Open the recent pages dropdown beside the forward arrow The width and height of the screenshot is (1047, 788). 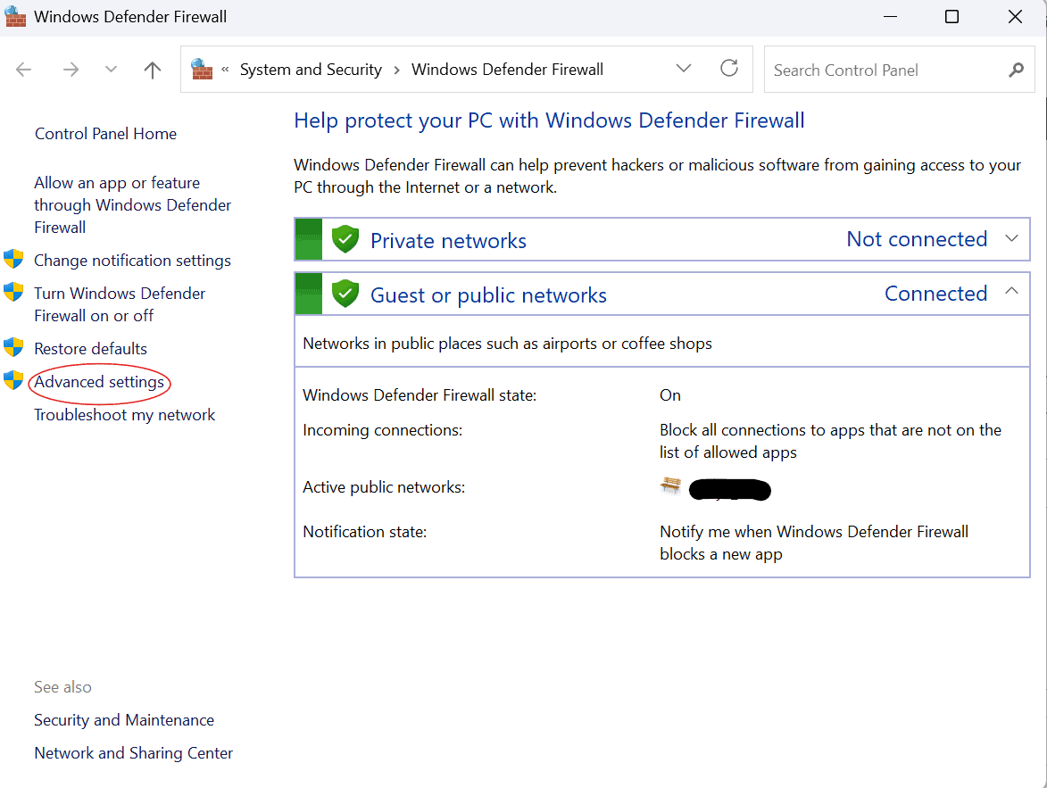click(x=110, y=69)
